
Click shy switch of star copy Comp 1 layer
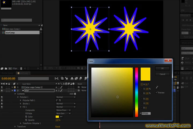[56, 87]
